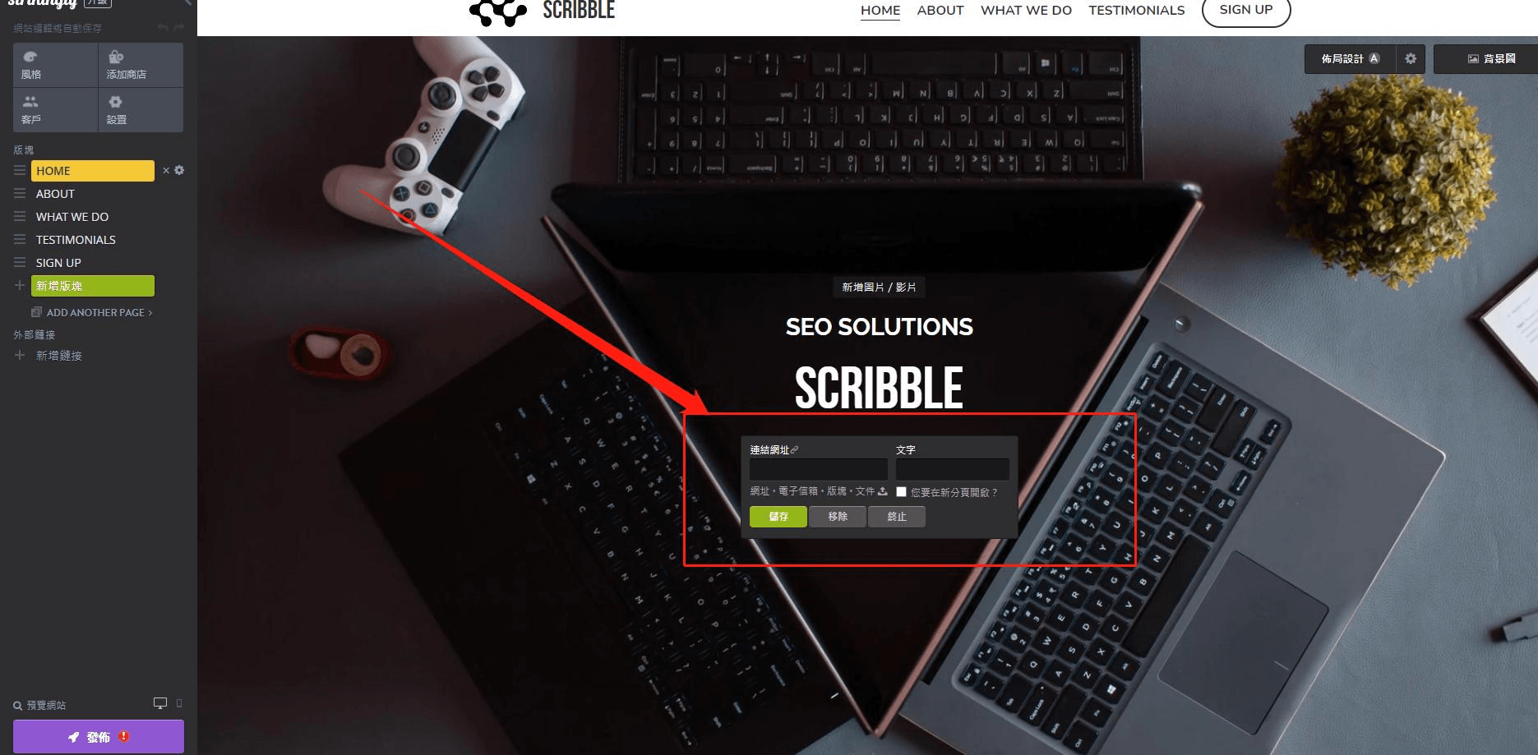Click the plus beside 新增鏈接
Image resolution: width=1538 pixels, height=755 pixels.
tap(20, 355)
